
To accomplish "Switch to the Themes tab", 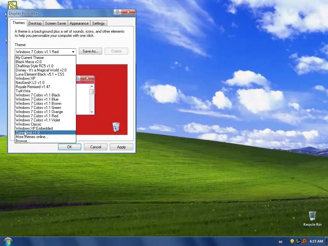I will point(19,23).
